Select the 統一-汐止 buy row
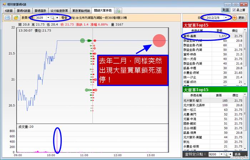The height and width of the screenshot is (160, 250). coord(213,77)
